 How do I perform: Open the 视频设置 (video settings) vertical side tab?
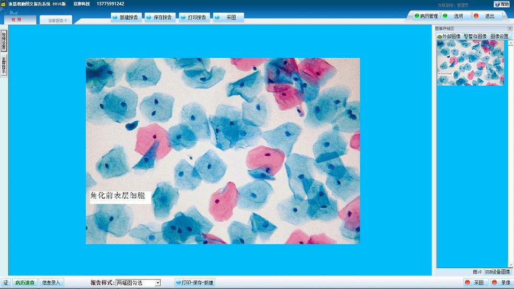pyautogui.click(x=4, y=41)
